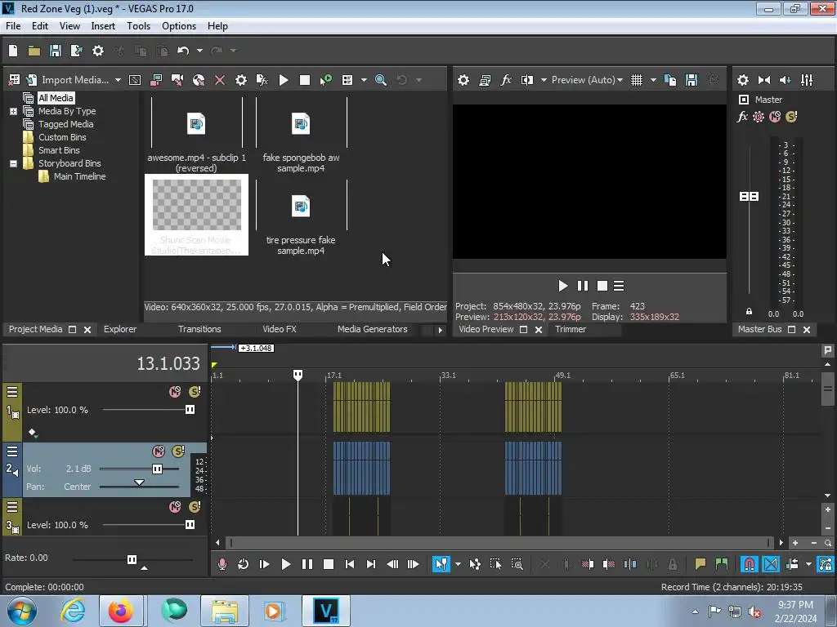Select the Selection Edit tool
Image resolution: width=837 pixels, height=627 pixels.
[x=495, y=564]
